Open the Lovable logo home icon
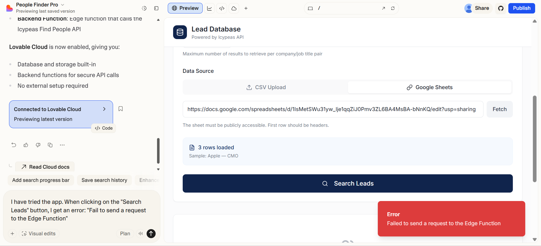 pos(9,8)
